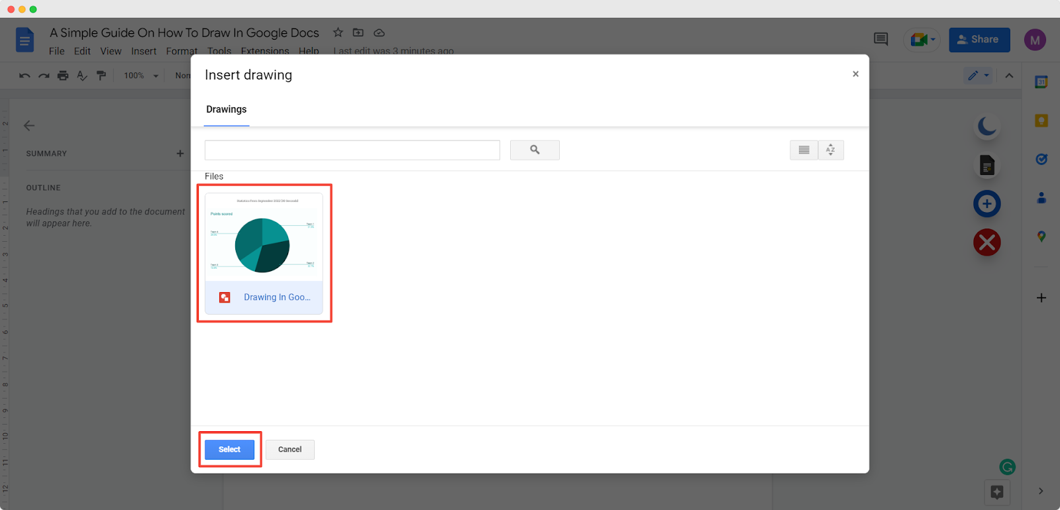Screen dimensions: 1060x510
Task: Open the zoom level dropdown at 100%
Action: click(x=141, y=76)
